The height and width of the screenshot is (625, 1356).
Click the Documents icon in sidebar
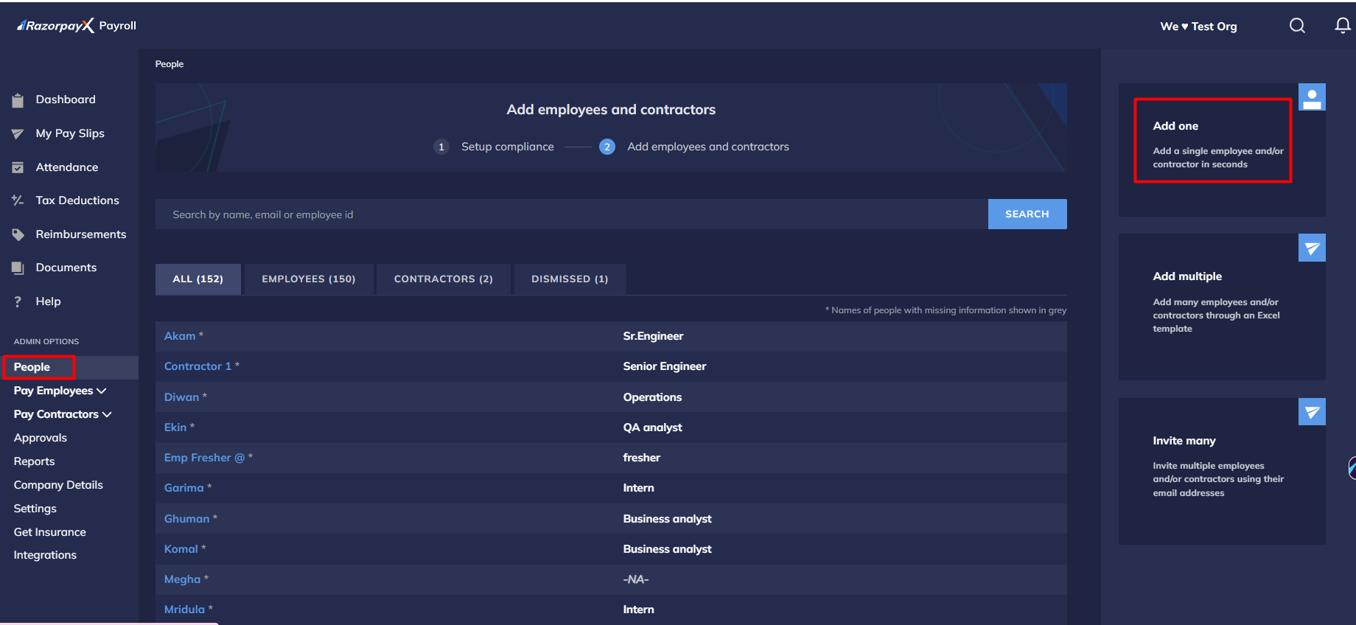(x=18, y=268)
